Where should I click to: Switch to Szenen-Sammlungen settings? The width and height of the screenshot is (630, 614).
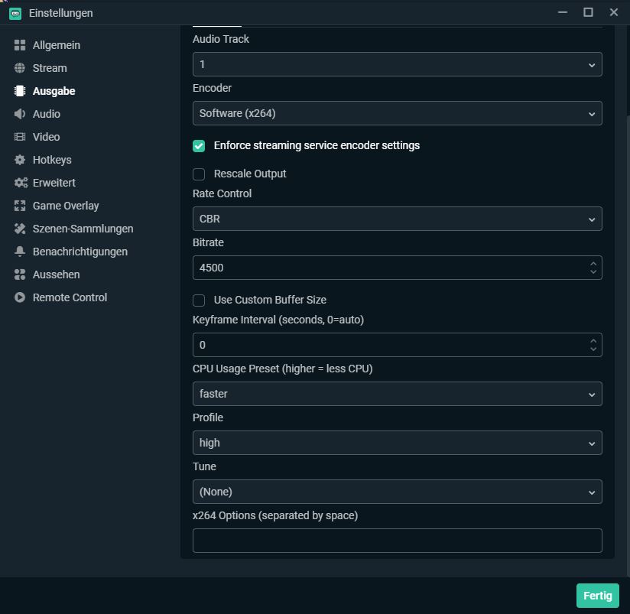83,229
